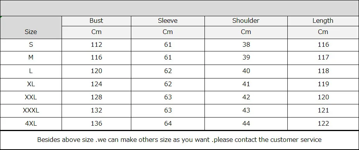Select the XL size row label
Viewport: 359px width, 150px height.
31,84
